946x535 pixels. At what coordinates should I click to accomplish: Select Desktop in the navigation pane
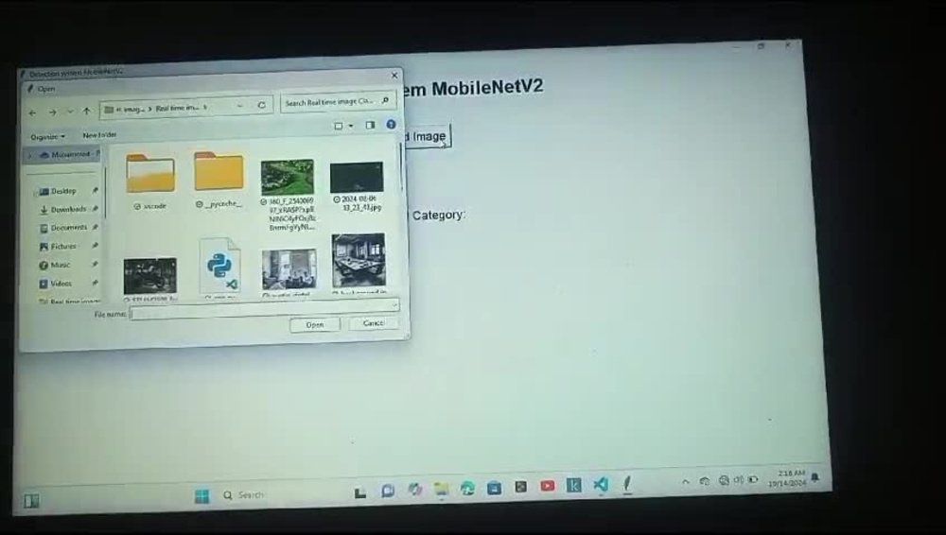(x=63, y=191)
